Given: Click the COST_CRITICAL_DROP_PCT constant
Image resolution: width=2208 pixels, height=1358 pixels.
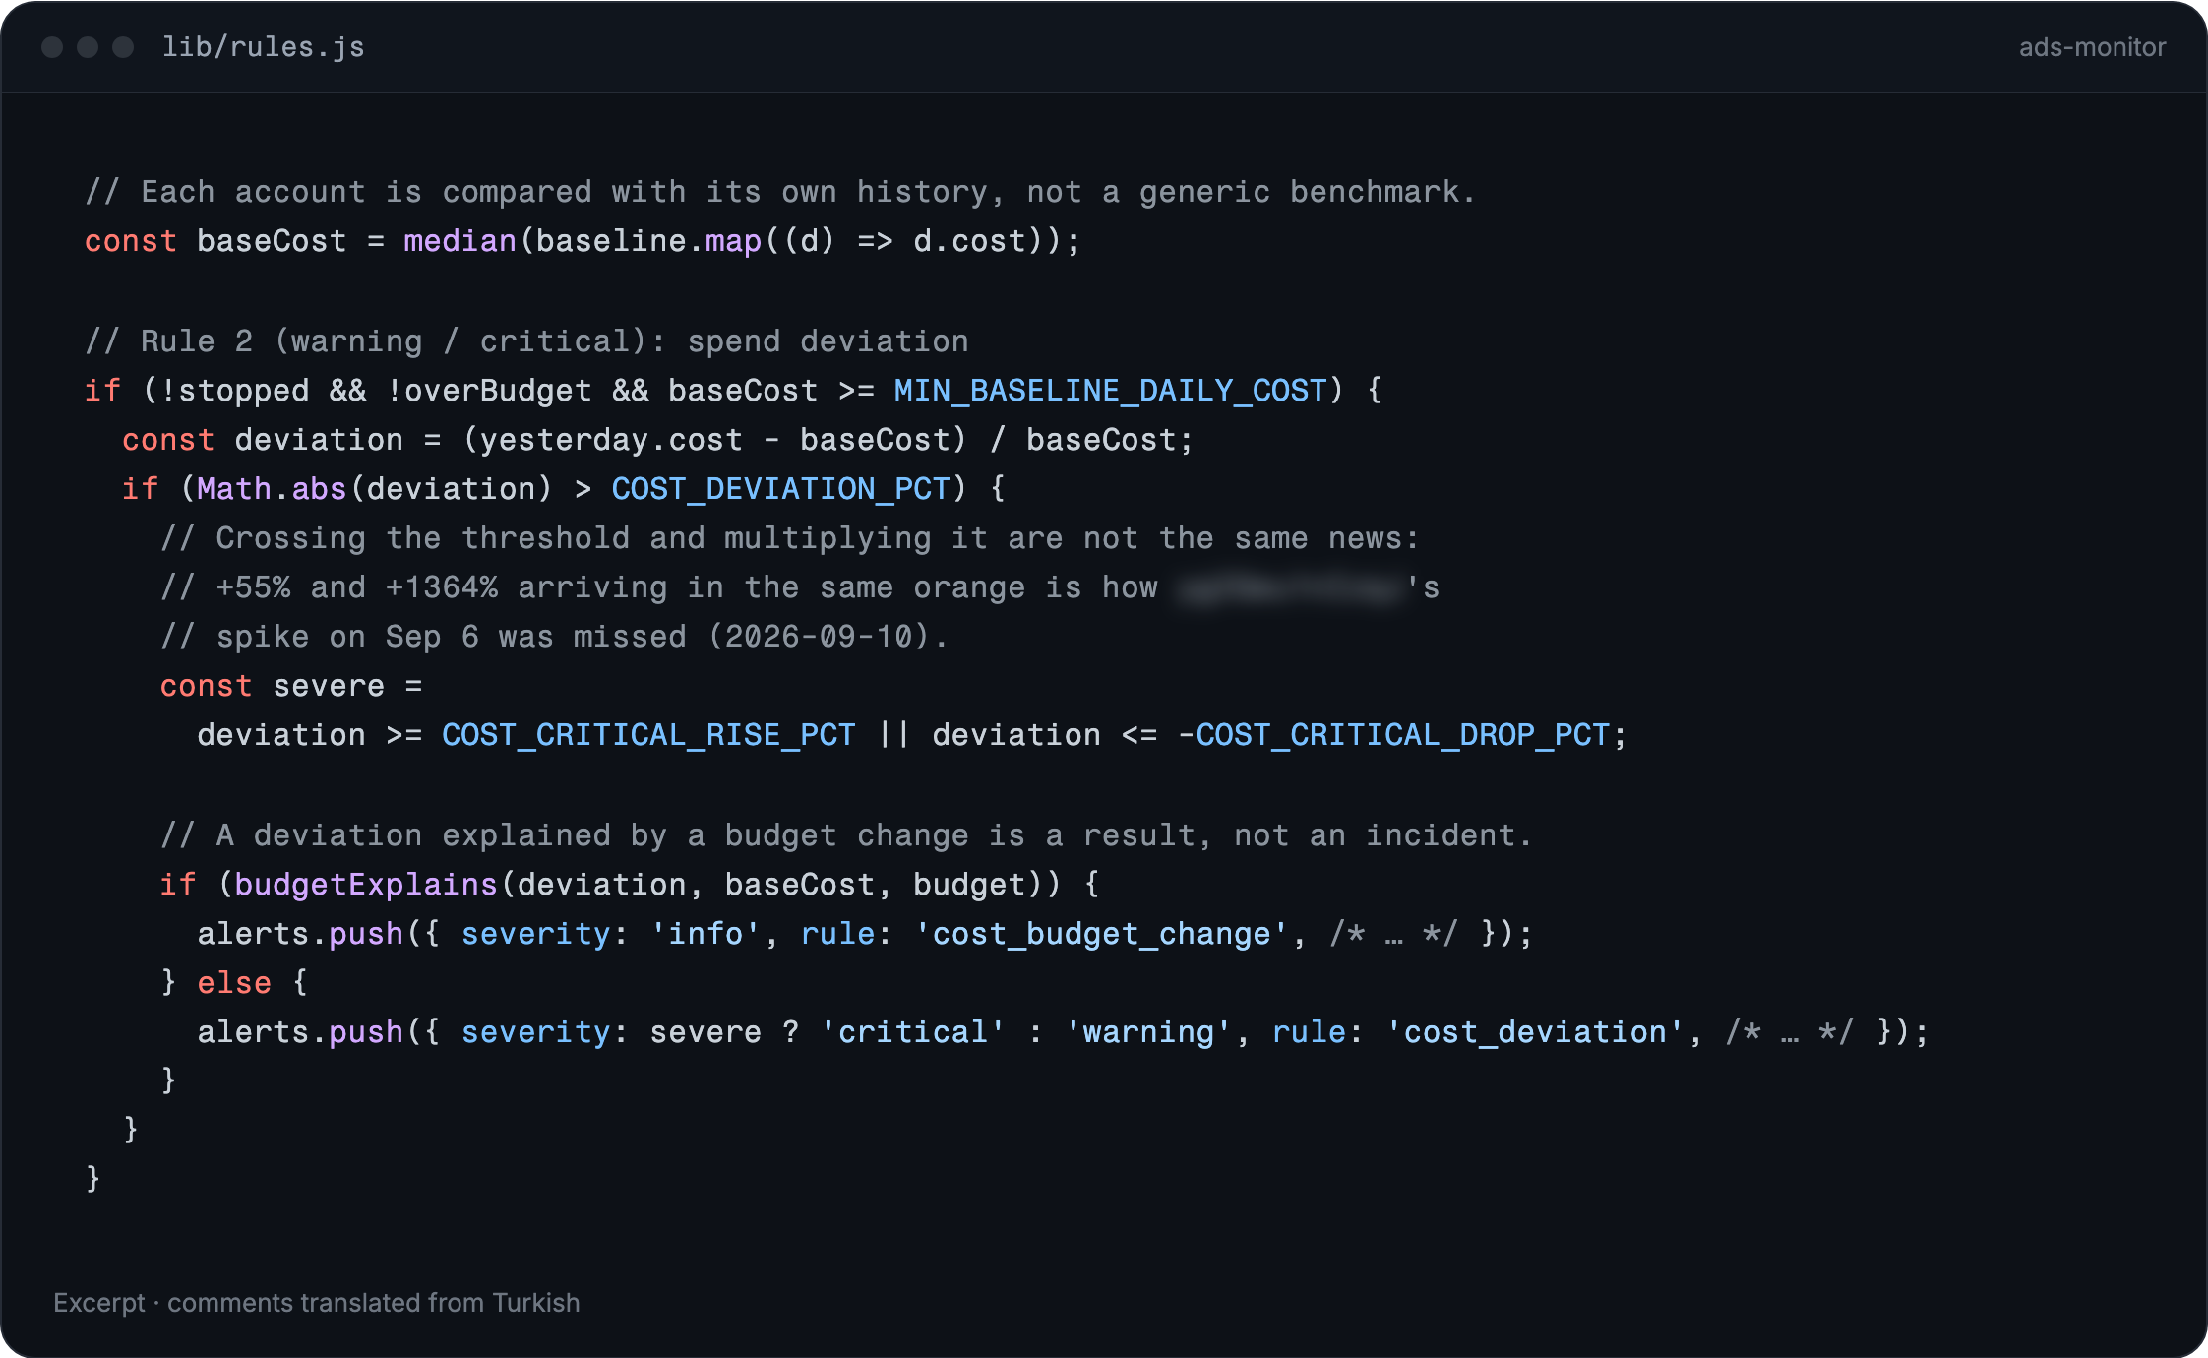Looking at the screenshot, I should click(1402, 735).
